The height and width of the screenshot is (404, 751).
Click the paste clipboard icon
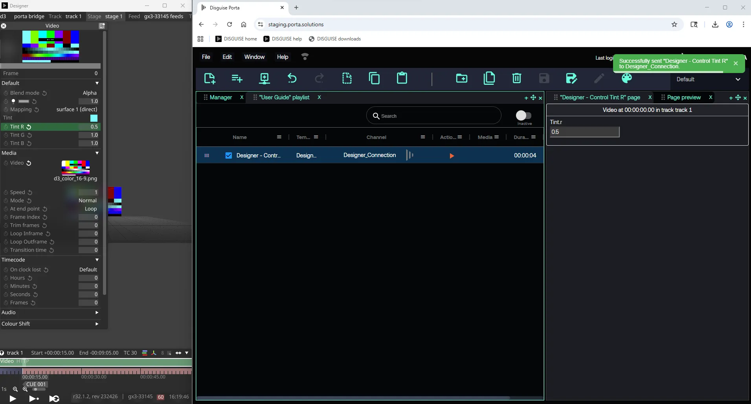[x=402, y=78]
